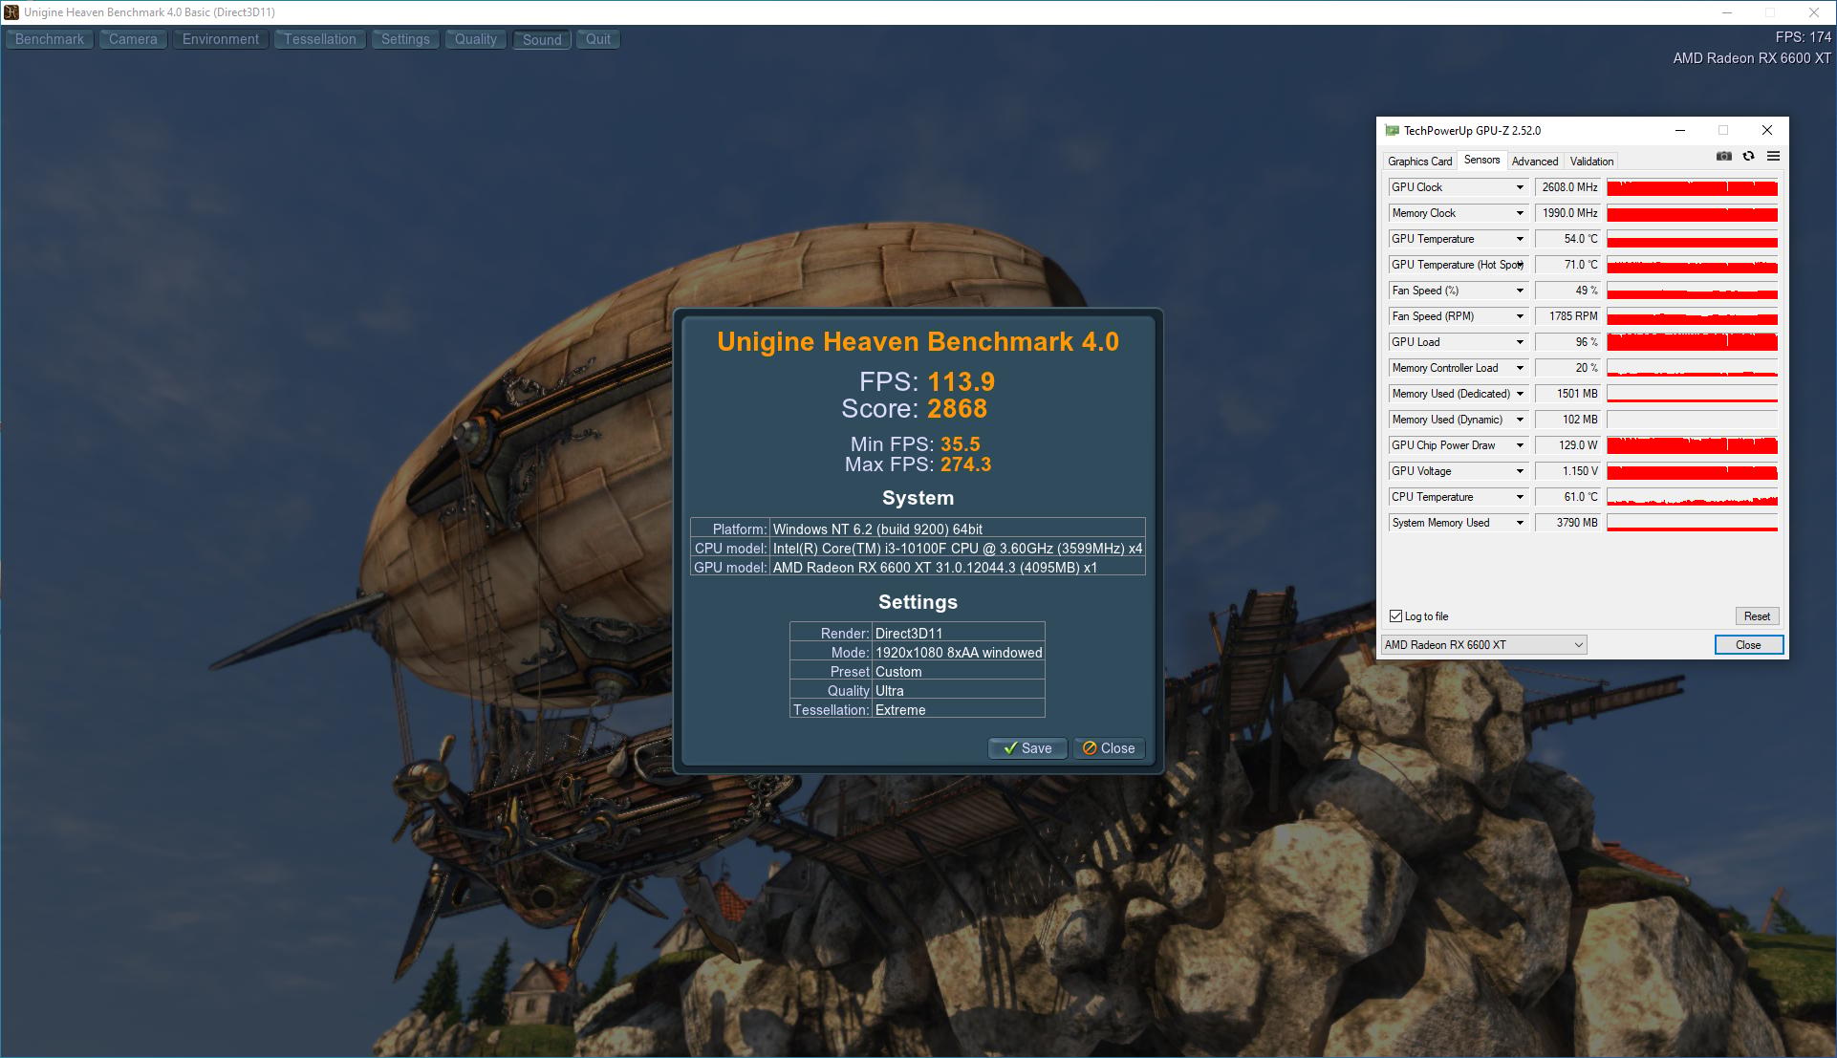The height and width of the screenshot is (1058, 1837).
Task: Toggle the Sound button
Action: tap(542, 39)
